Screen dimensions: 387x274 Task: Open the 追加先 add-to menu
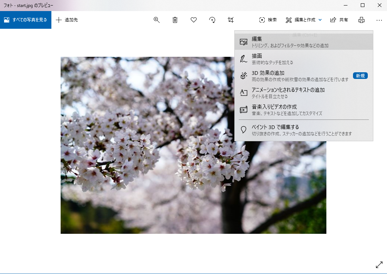67,20
